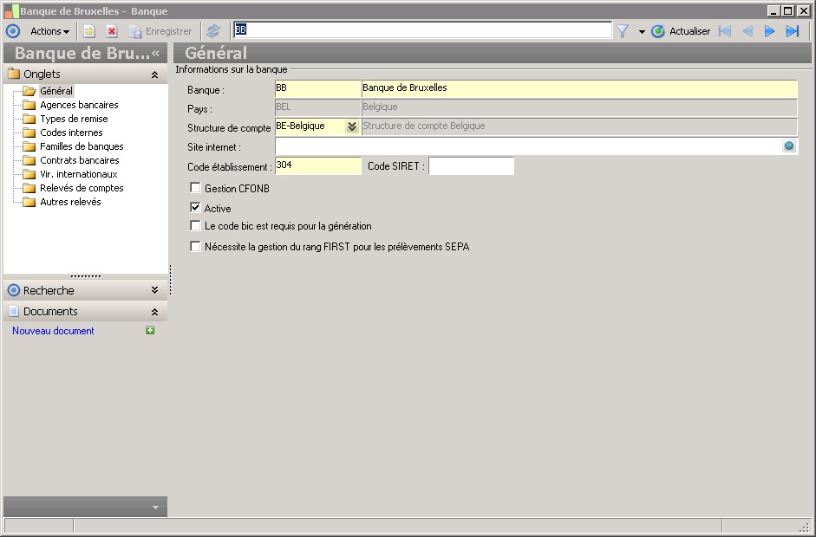The width and height of the screenshot is (816, 537).
Task: Collapse the Documents section
Action: pyautogui.click(x=154, y=312)
